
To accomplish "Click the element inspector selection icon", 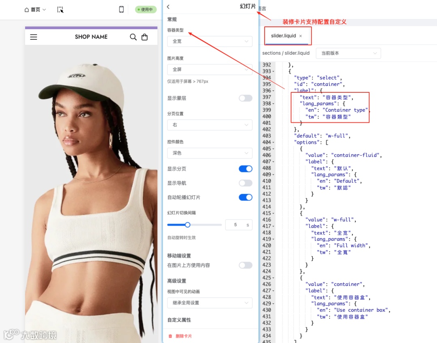I will tap(60, 10).
